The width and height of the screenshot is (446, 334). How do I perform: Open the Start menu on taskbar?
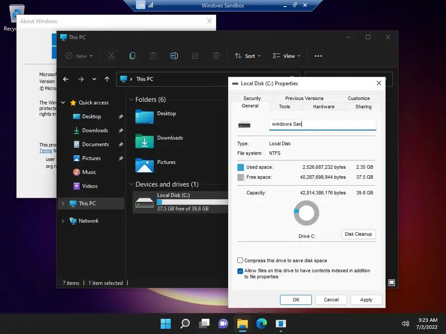(166, 324)
